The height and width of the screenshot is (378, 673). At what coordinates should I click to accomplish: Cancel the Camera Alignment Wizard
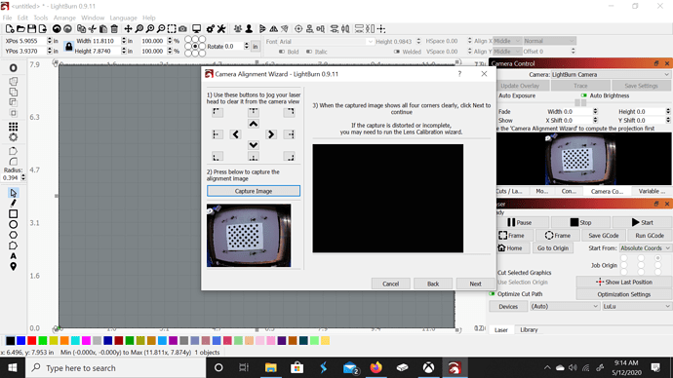390,283
